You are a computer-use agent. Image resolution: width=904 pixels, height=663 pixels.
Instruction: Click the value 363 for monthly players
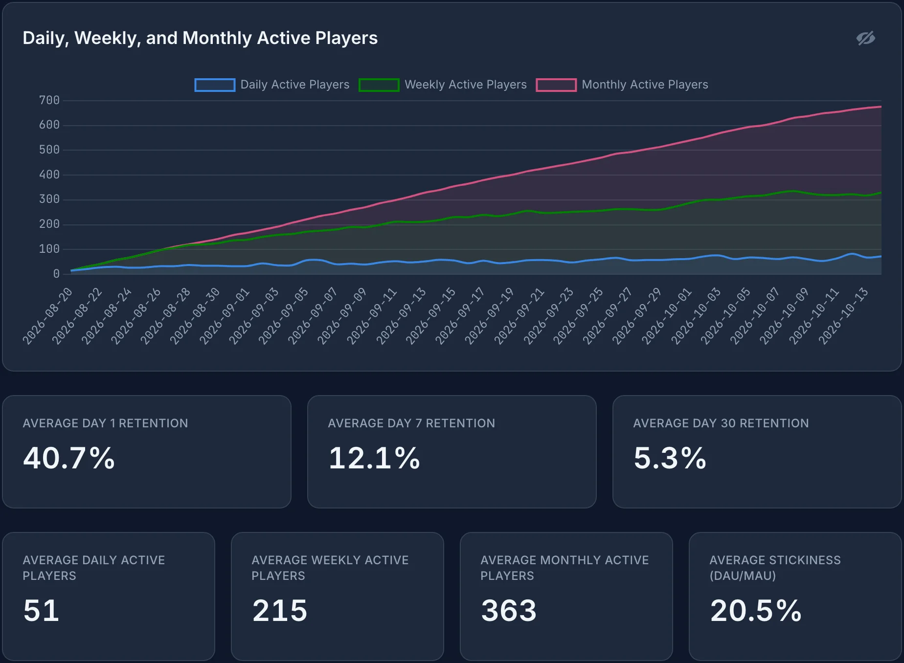click(x=509, y=611)
